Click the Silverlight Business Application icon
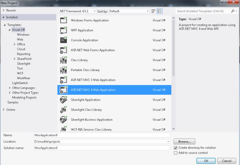Image resolution: width=240 pixels, height=165 pixels. coord(64,119)
